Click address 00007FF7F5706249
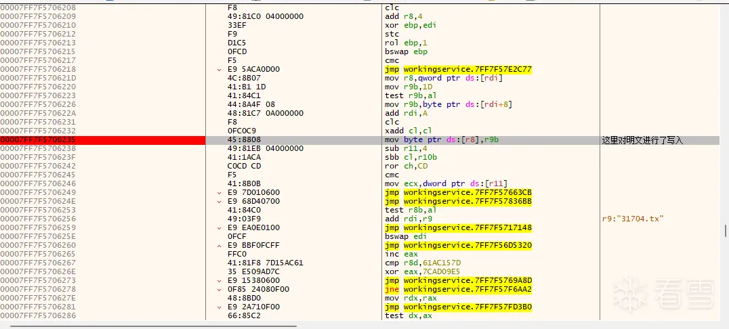Image resolution: width=729 pixels, height=329 pixels. point(38,192)
